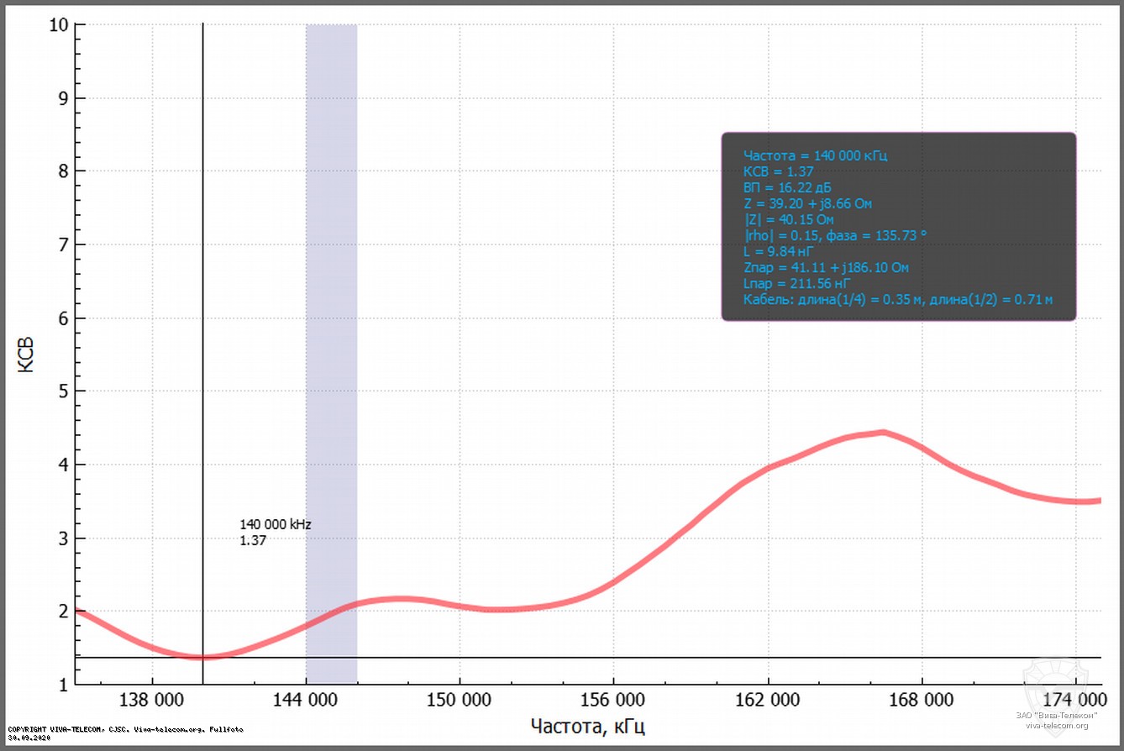Click the "ВП = 16.22 дБ" readout line
The image size is (1124, 751).
click(x=787, y=187)
